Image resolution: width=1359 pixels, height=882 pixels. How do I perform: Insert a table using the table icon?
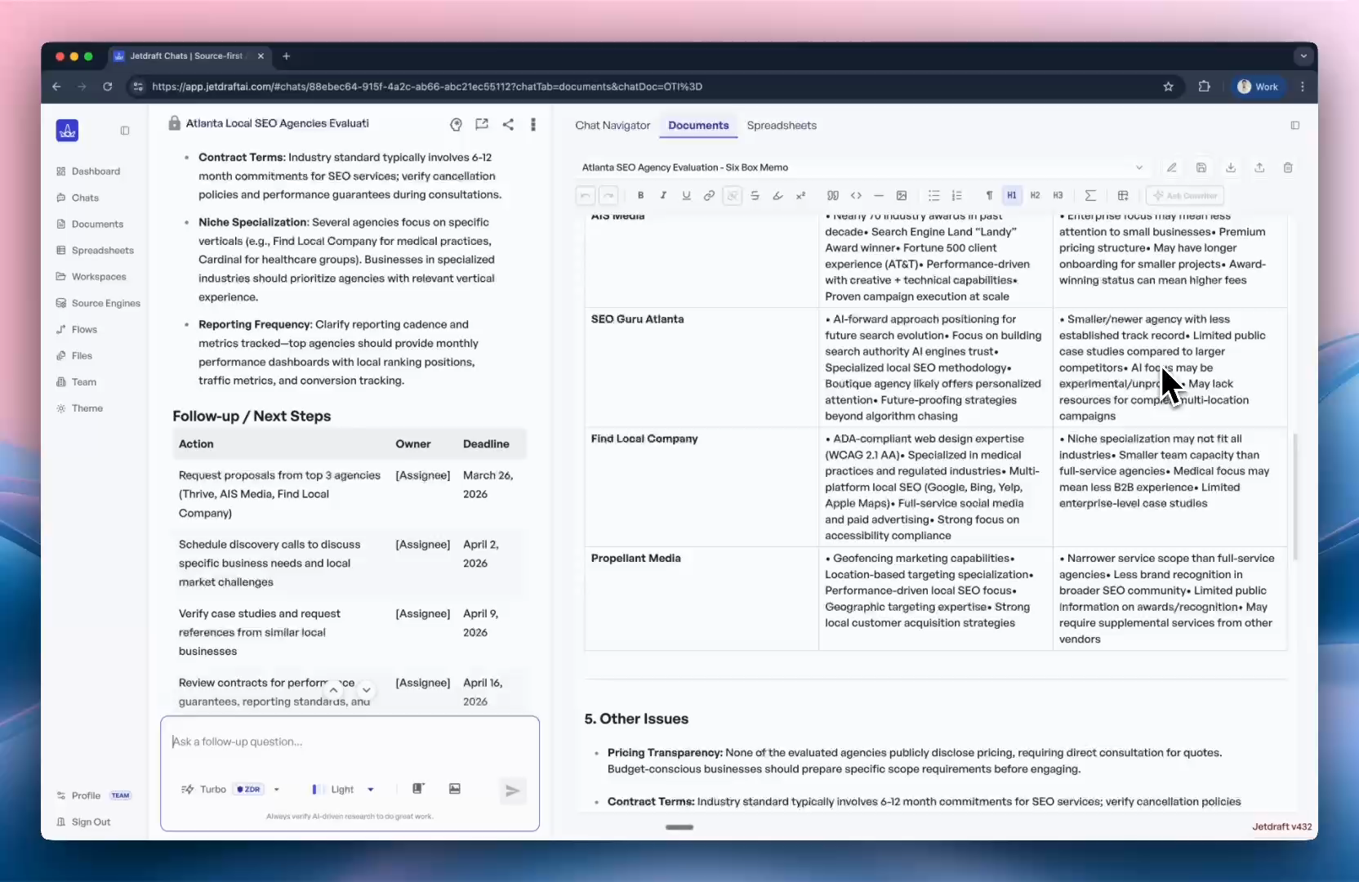tap(1123, 195)
